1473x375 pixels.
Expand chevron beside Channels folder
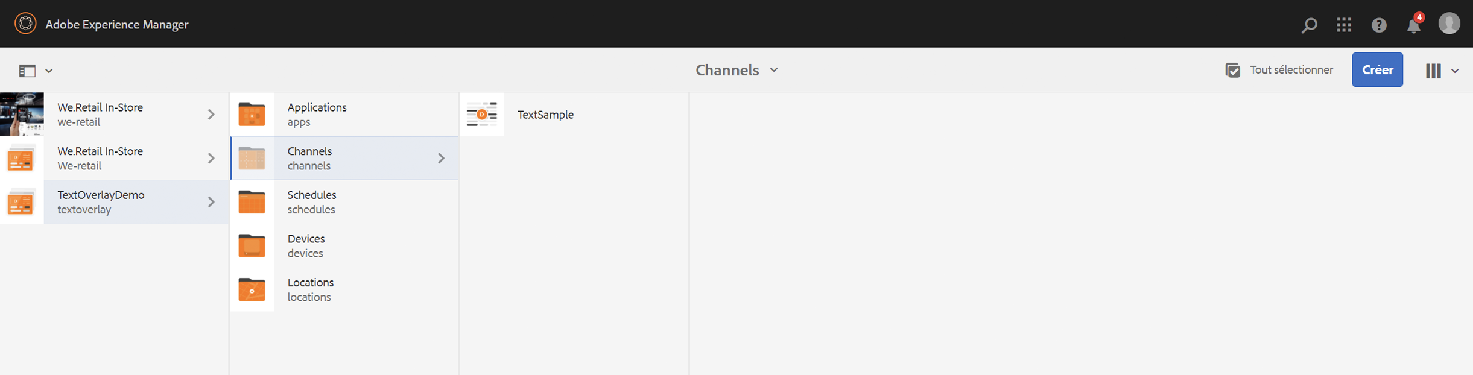click(x=441, y=158)
